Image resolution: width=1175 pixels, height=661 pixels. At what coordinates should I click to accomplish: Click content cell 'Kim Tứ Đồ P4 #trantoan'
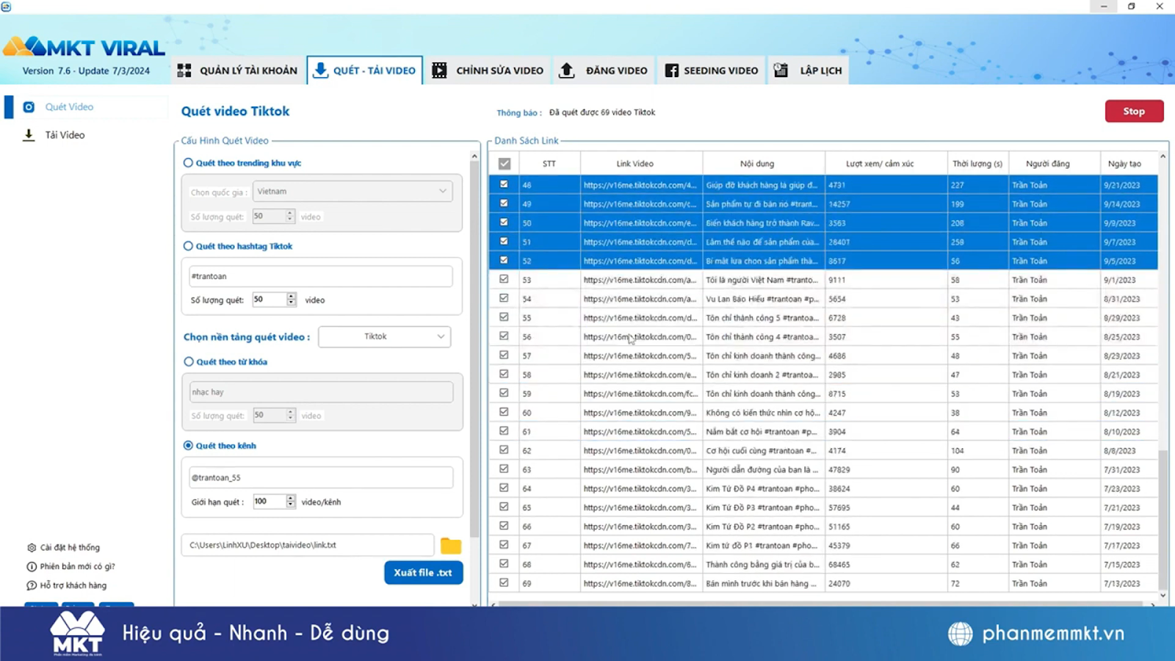click(x=763, y=488)
